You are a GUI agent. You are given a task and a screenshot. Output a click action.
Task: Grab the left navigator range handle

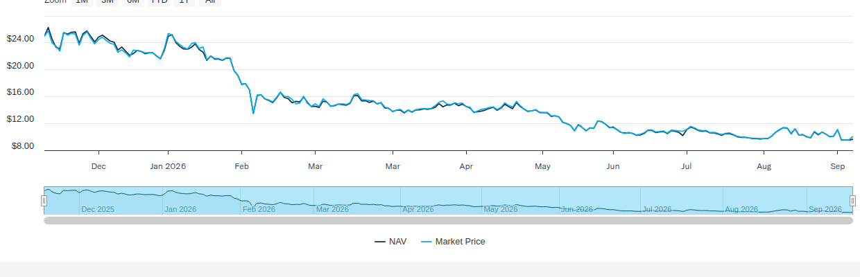pos(44,201)
